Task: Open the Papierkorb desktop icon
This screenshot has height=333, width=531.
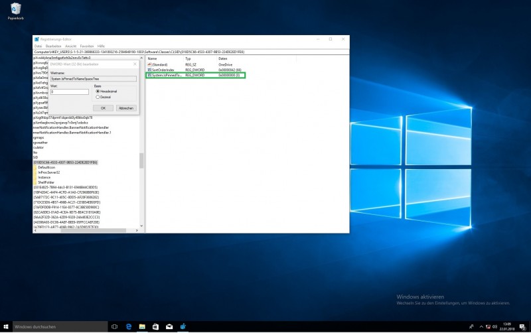Action: click(x=15, y=11)
